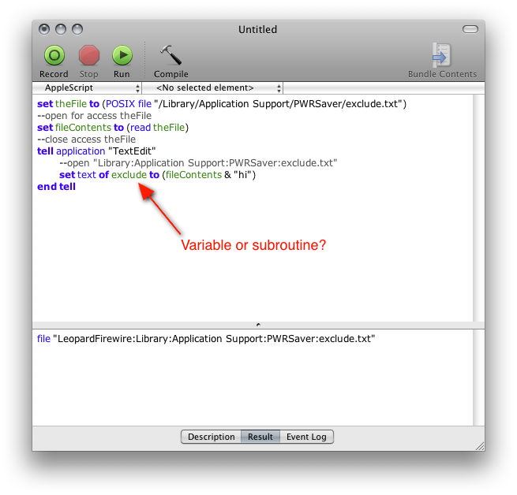This screenshot has width=517, height=495.
Task: Click the red Stop button icon
Action: (89, 55)
